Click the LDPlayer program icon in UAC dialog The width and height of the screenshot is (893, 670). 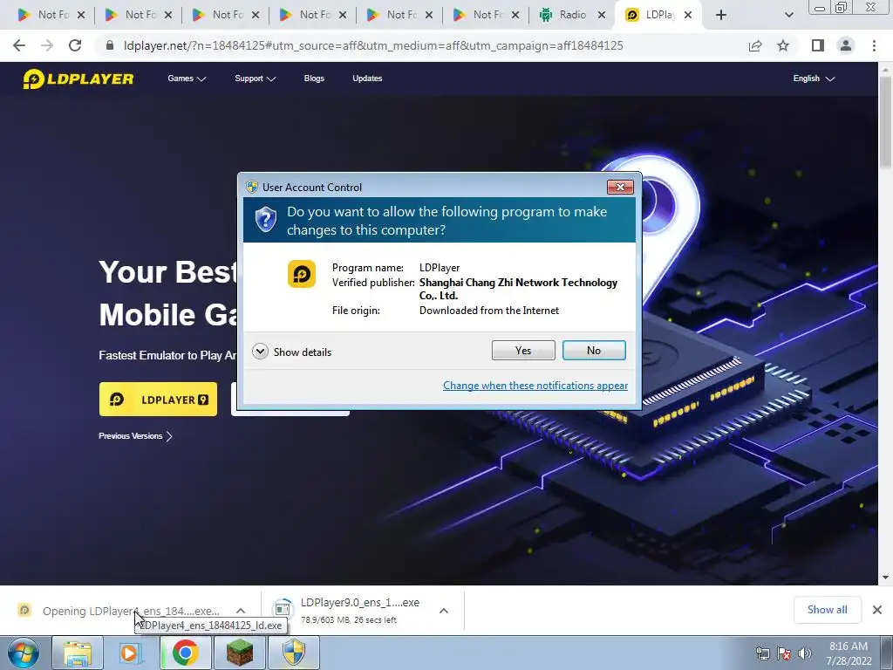pos(301,274)
